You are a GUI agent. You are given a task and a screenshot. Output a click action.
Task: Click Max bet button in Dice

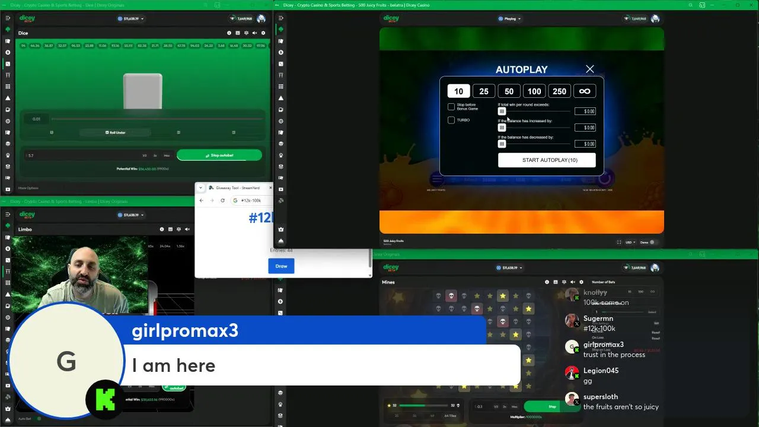click(x=167, y=155)
